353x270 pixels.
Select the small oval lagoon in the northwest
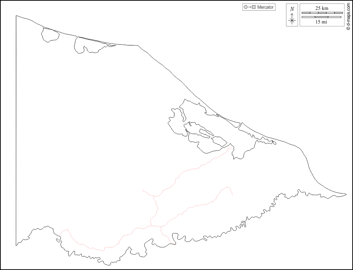50,35
